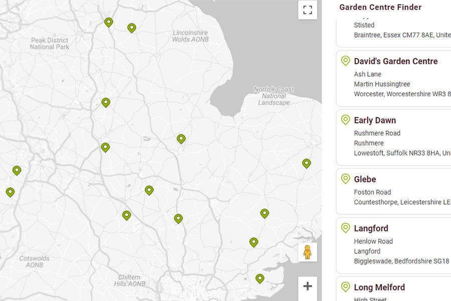This screenshot has width=451, height=301.
Task: Open the David's Garden Centre listing title
Action: point(395,61)
